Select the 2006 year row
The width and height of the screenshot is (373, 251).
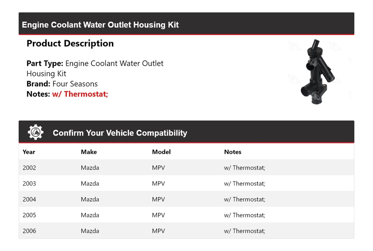click(29, 231)
